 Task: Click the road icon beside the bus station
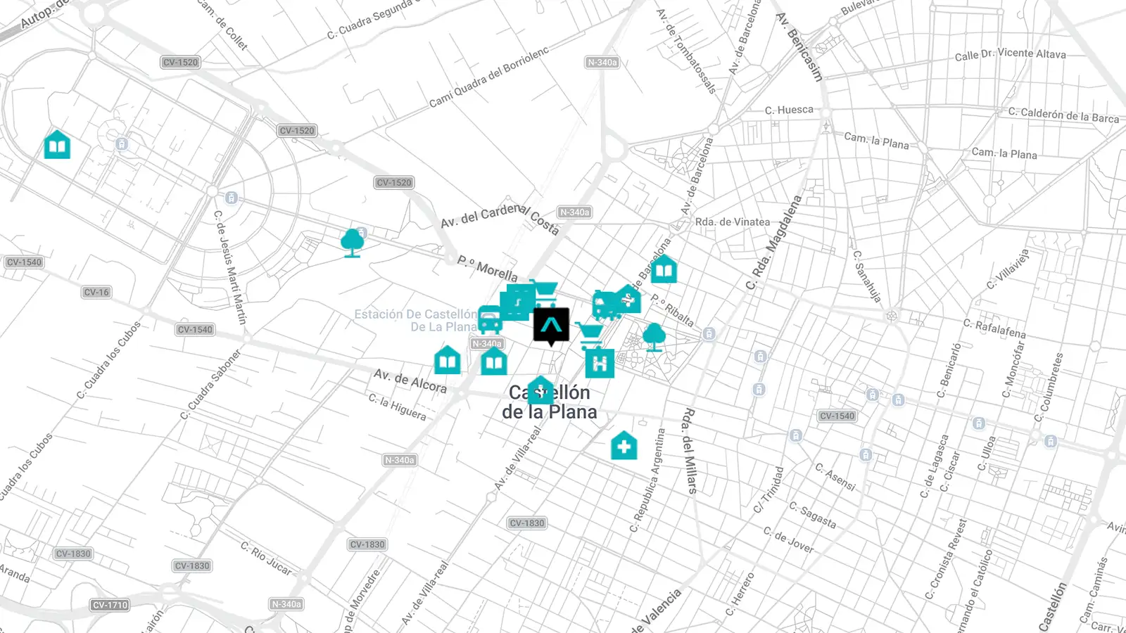click(517, 303)
